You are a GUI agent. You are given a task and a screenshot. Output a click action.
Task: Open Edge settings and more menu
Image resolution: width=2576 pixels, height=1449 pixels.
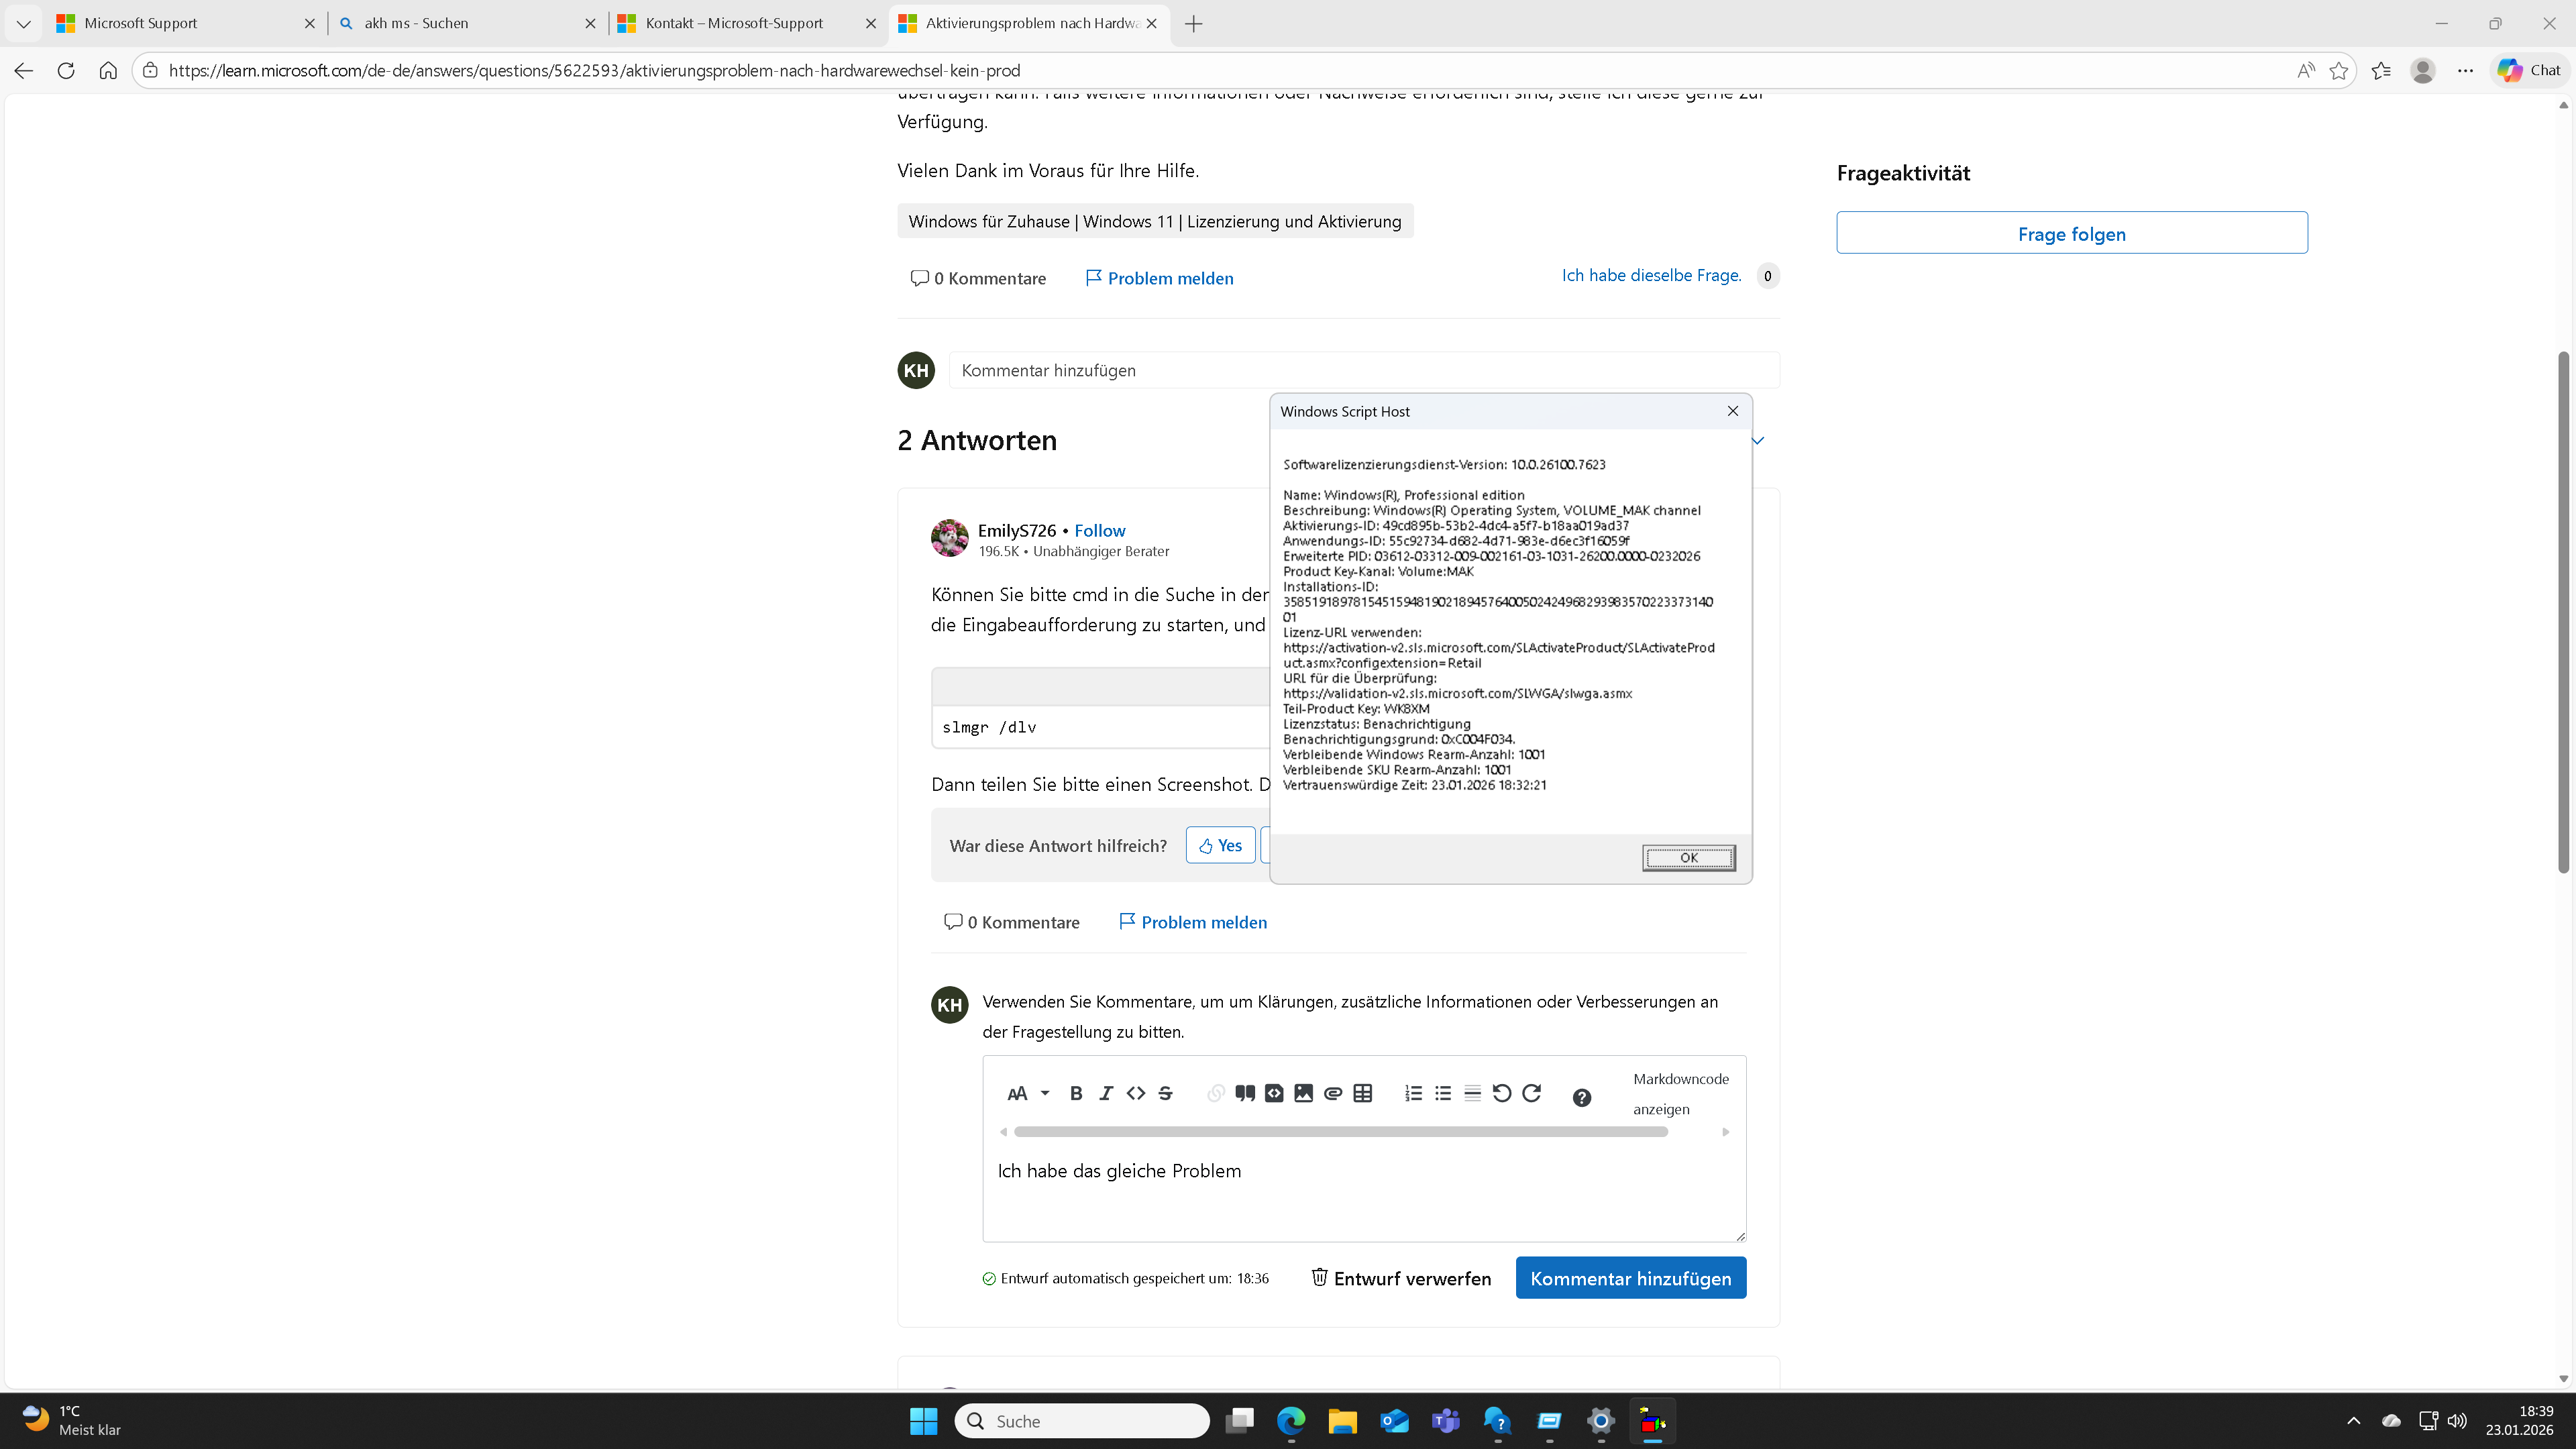(x=2465, y=70)
